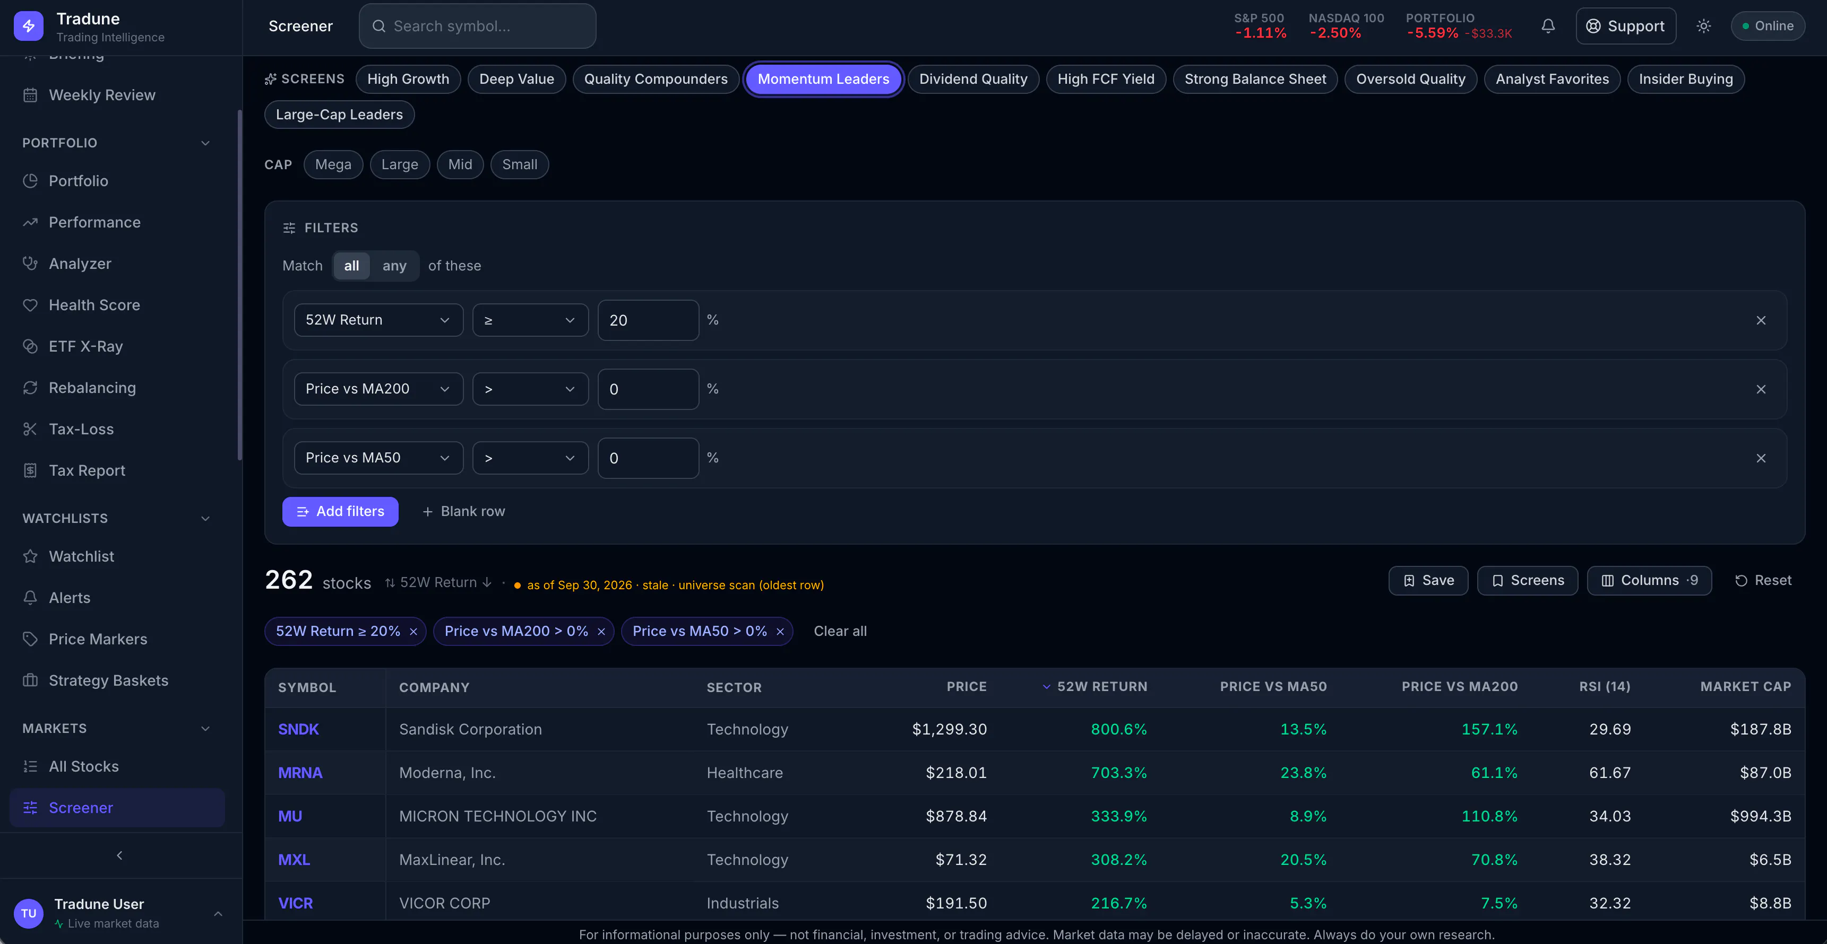Viewport: 1827px width, 944px height.
Task: Open Health Score in the sidebar
Action: click(117, 305)
